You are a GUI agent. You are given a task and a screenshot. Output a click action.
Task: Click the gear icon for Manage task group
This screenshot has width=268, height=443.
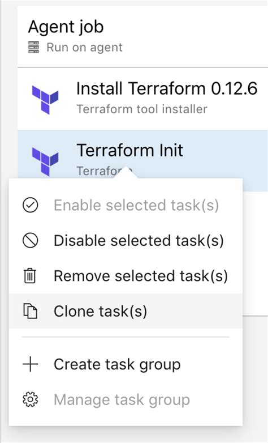pyautogui.click(x=30, y=399)
